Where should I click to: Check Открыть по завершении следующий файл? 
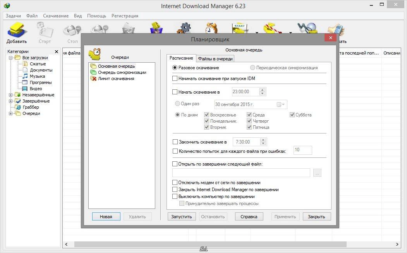pos(175,164)
